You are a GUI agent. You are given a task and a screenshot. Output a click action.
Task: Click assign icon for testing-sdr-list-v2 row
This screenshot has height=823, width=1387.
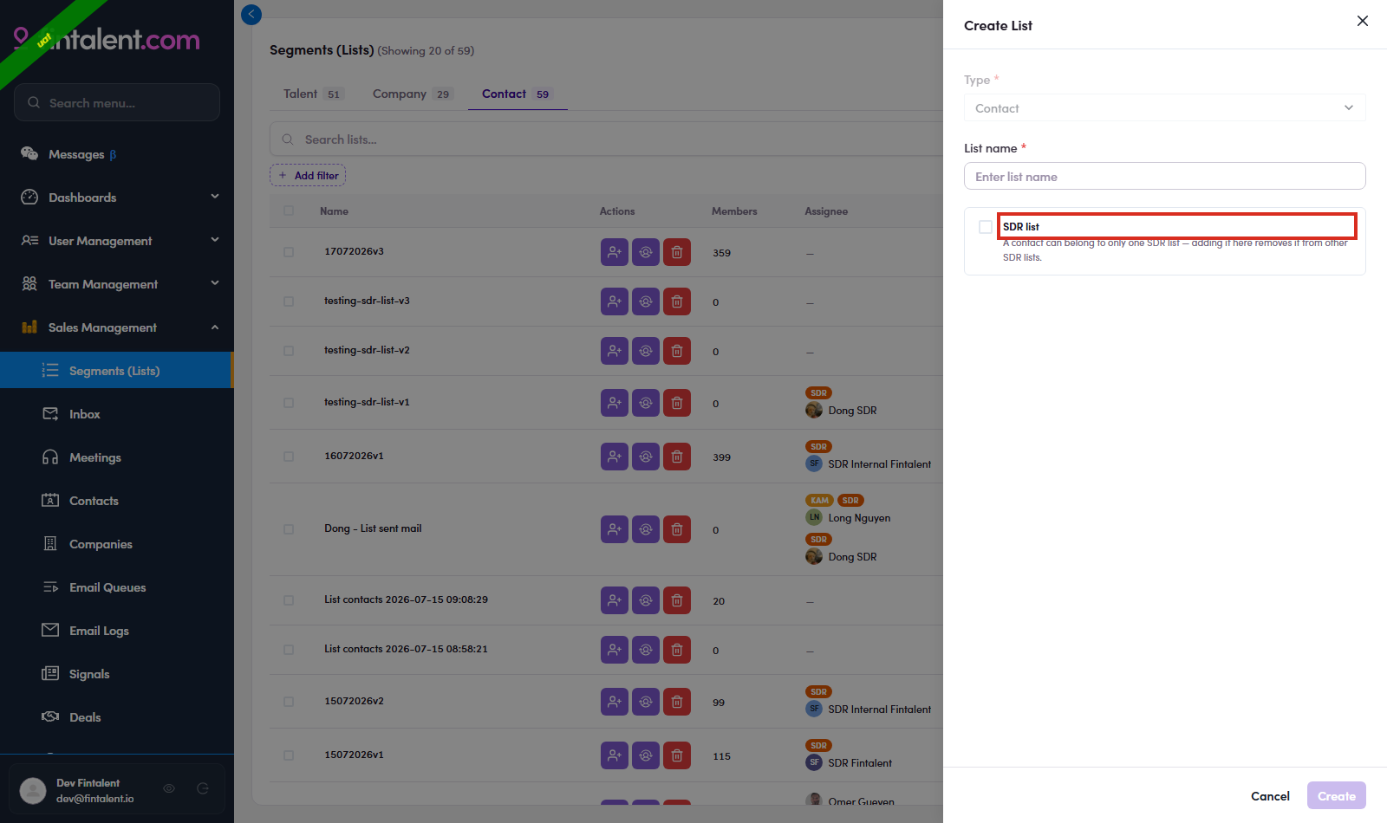coord(646,351)
